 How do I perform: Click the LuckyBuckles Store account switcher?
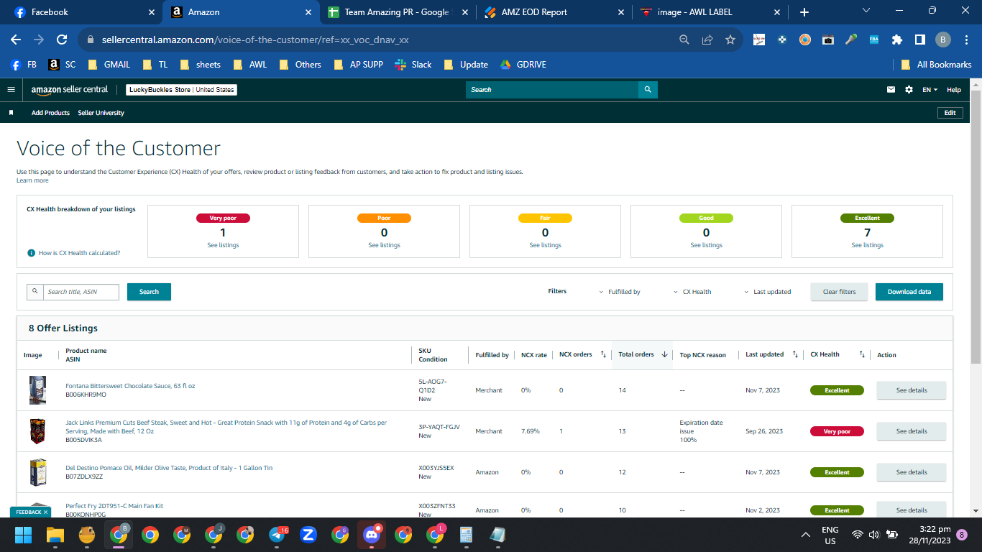[181, 90]
